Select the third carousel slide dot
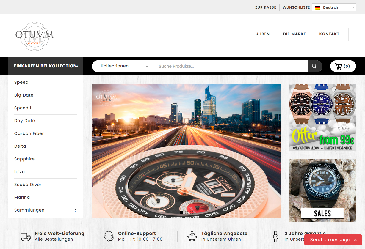The height and width of the screenshot is (249, 365). point(192,212)
